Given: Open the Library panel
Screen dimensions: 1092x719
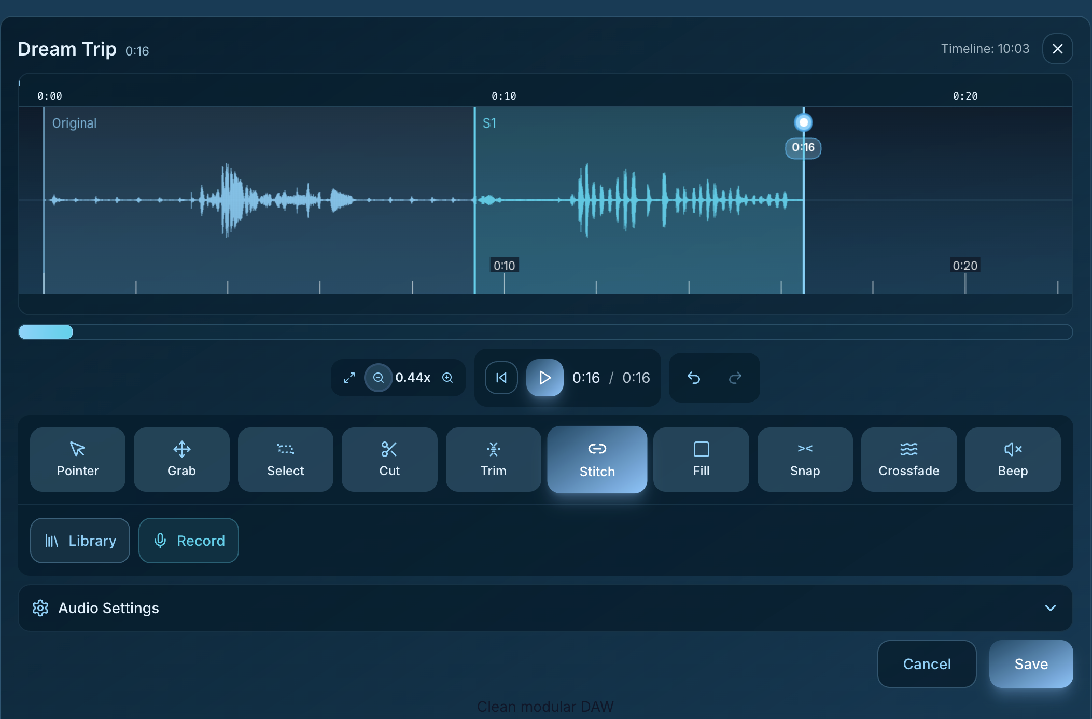Looking at the screenshot, I should coord(80,540).
